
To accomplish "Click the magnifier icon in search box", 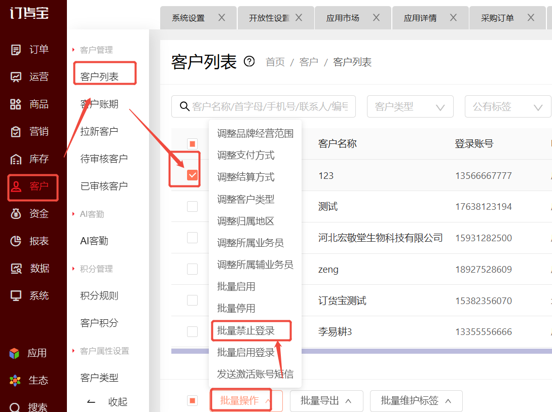I will [x=185, y=106].
